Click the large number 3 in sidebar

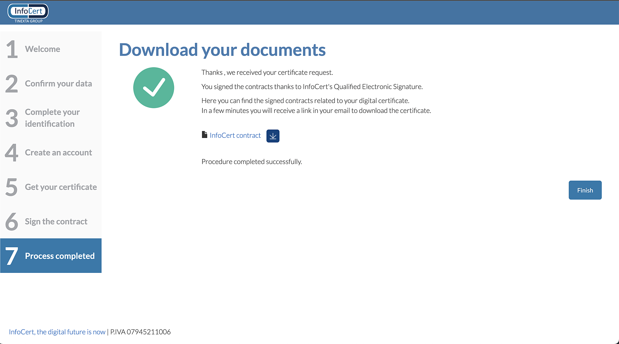pos(12,118)
